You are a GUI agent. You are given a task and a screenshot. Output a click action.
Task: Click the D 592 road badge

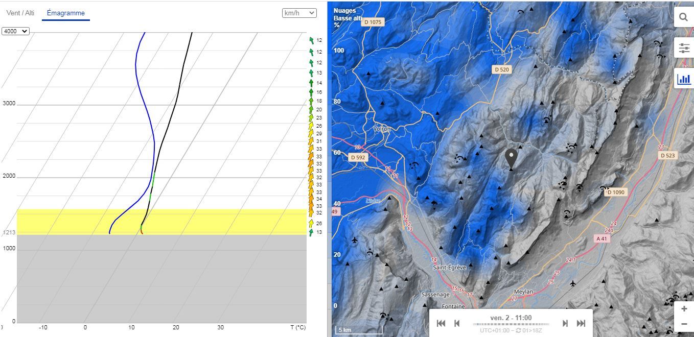coord(358,157)
